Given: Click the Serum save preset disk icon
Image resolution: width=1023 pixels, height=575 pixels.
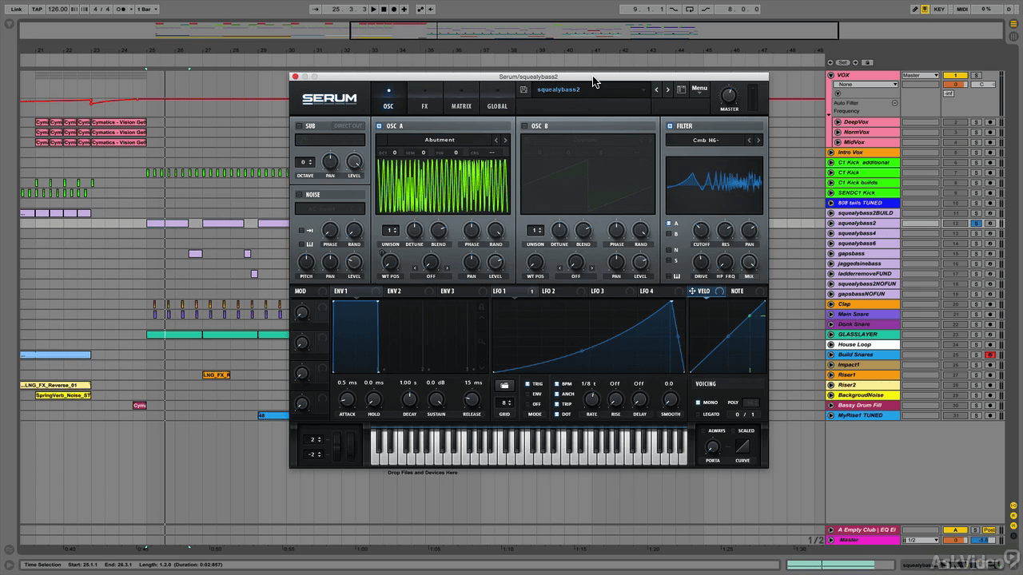Looking at the screenshot, I should (x=523, y=89).
